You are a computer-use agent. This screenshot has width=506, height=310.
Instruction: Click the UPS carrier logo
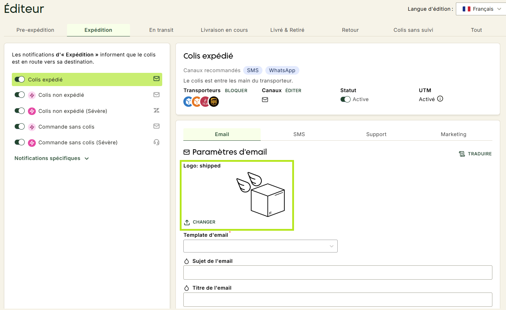click(x=214, y=102)
